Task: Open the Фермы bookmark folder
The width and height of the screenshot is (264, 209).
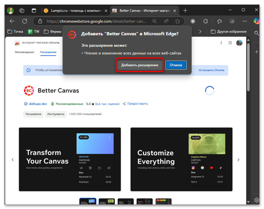Action: pos(53,32)
